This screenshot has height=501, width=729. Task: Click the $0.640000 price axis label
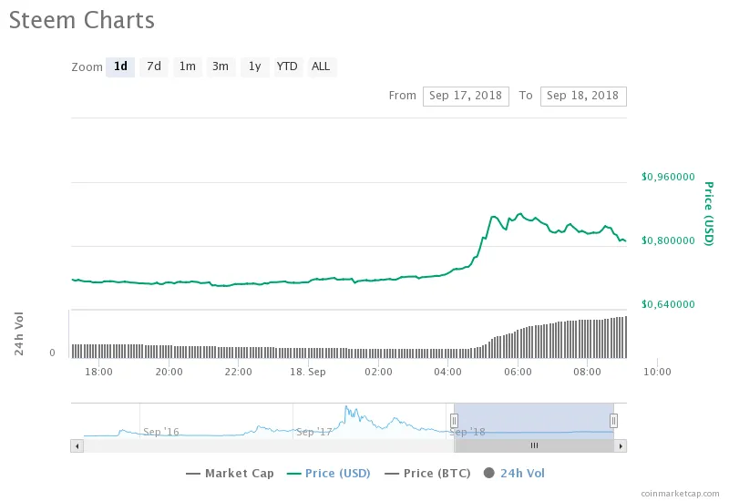[x=668, y=304]
